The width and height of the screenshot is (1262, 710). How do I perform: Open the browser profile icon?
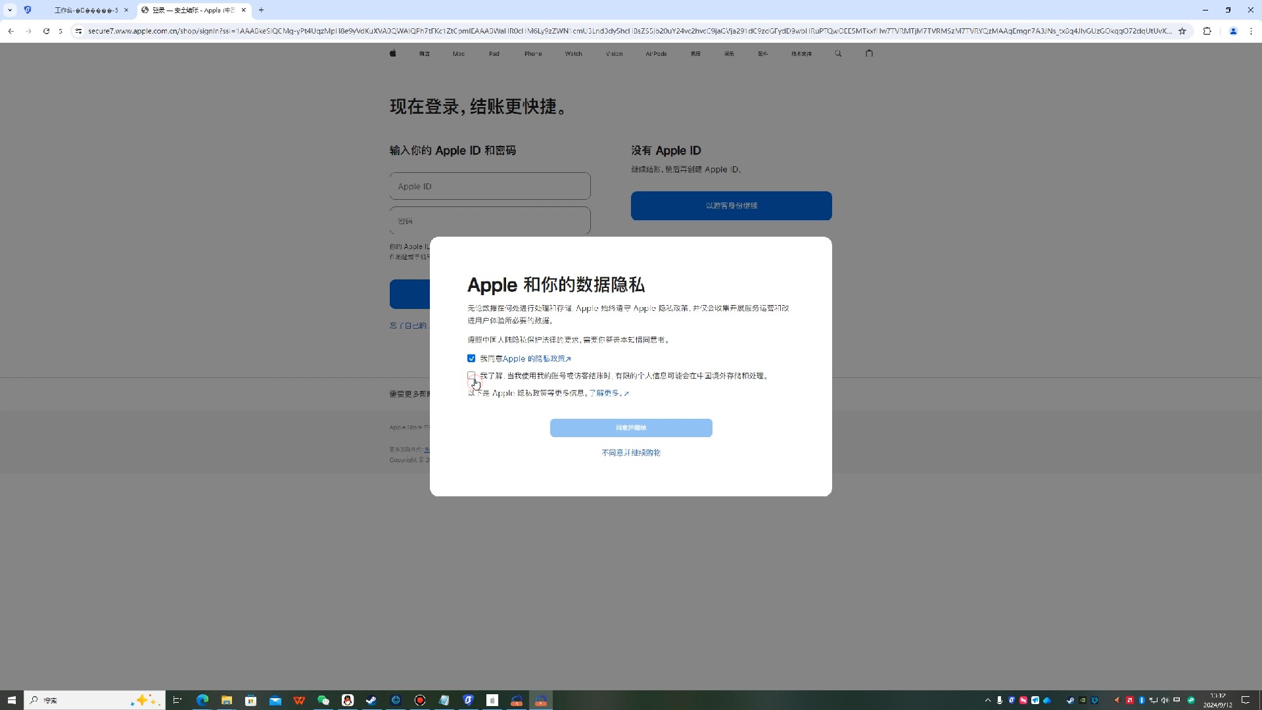pyautogui.click(x=1233, y=31)
